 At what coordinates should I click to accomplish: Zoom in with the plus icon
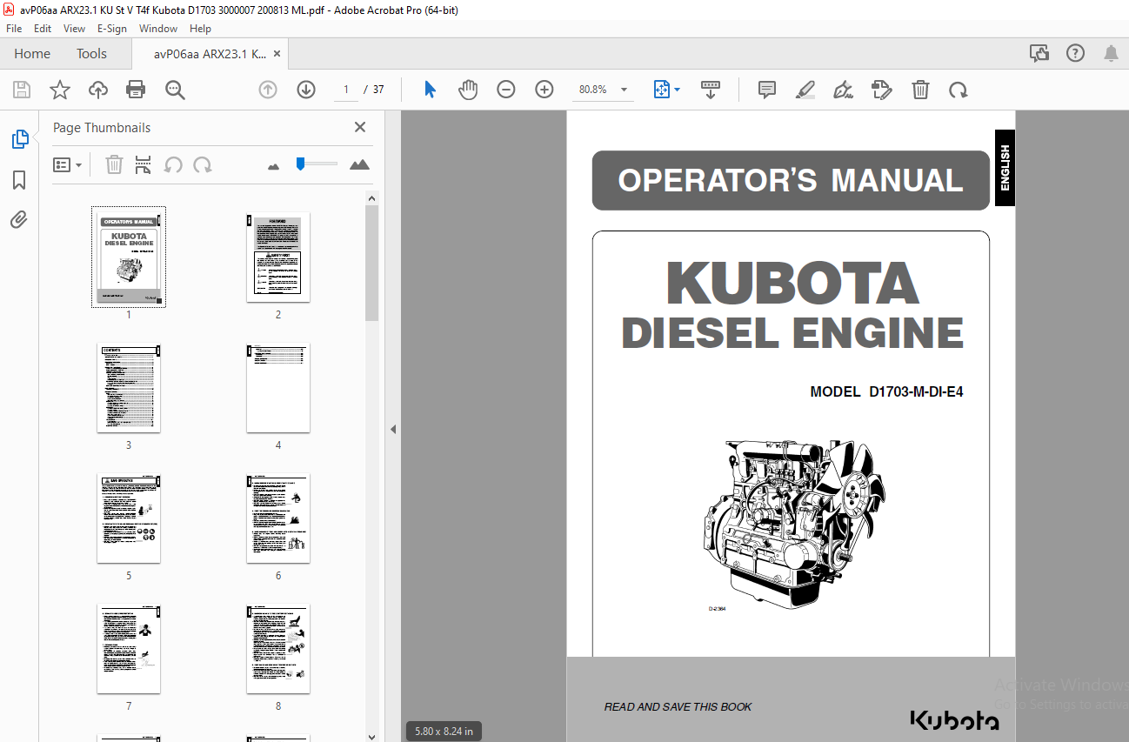544,90
